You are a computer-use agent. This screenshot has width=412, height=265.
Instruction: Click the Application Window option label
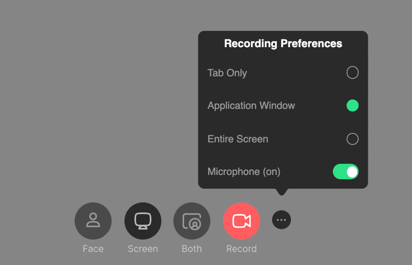click(x=251, y=106)
